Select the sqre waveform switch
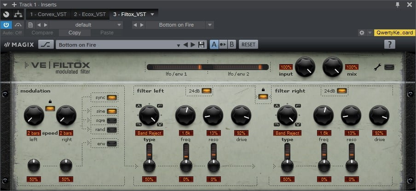Viewport: 416px width, 191px height. coord(112,120)
